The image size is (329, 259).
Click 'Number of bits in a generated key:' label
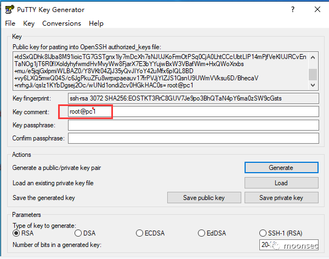[x=57, y=245]
